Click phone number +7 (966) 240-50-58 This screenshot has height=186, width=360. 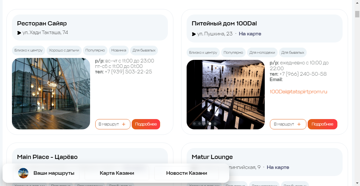[x=303, y=74]
